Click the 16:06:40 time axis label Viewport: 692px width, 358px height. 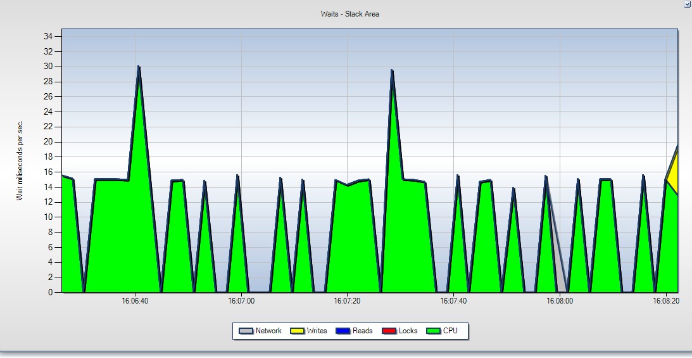pos(135,301)
